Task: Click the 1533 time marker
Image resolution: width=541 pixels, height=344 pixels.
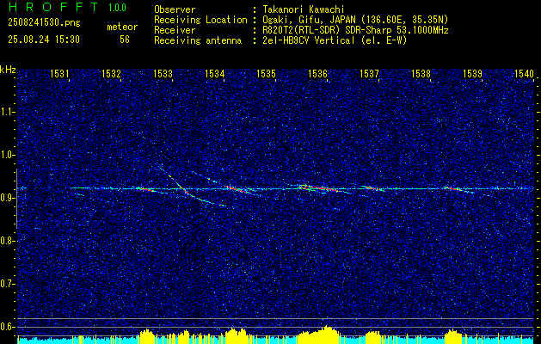Action: tap(163, 74)
